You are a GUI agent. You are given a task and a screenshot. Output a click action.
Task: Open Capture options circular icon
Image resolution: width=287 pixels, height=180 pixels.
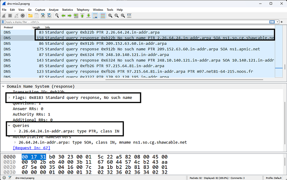pyautogui.click(x=23, y=16)
